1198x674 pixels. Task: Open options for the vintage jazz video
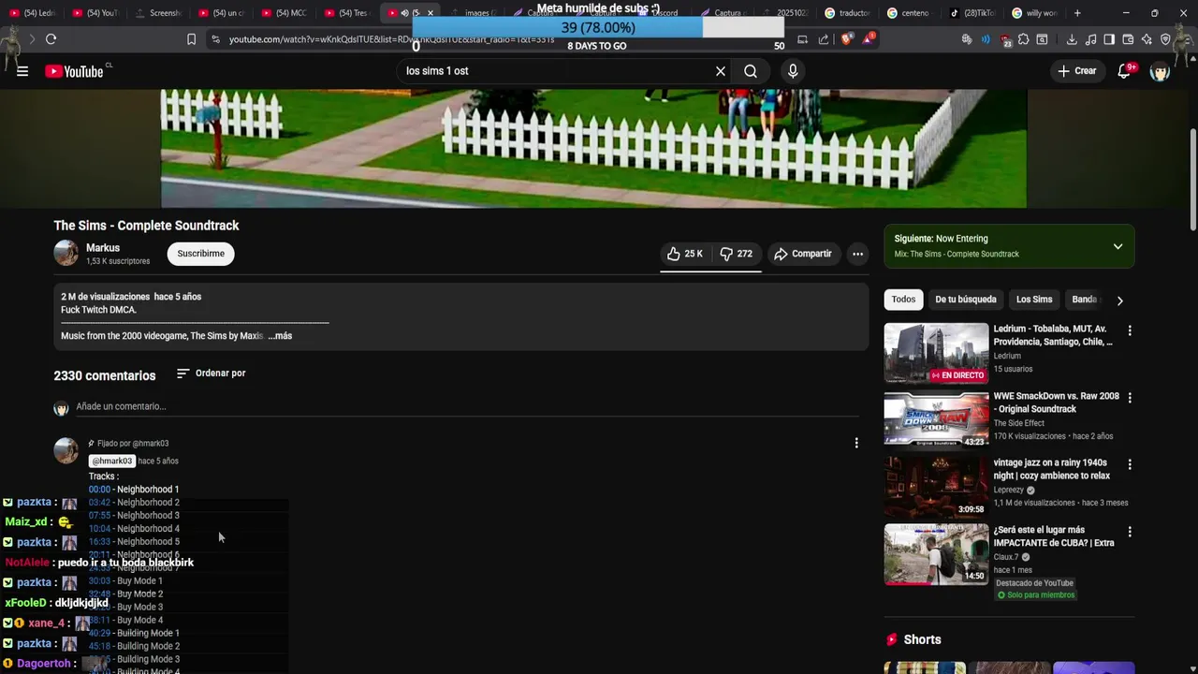pos(1130,464)
